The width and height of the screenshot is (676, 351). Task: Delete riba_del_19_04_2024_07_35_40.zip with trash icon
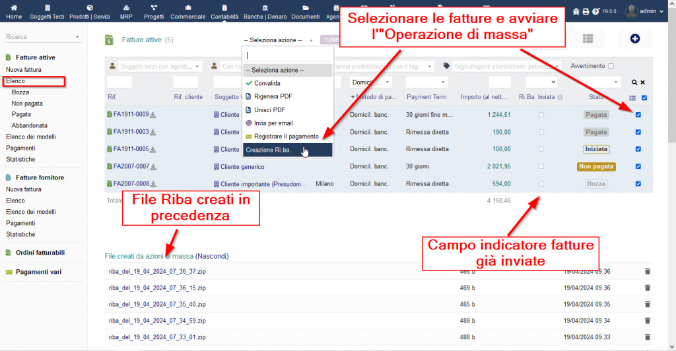click(647, 304)
